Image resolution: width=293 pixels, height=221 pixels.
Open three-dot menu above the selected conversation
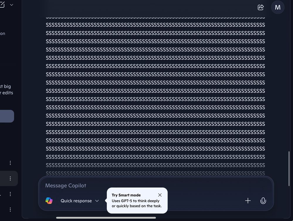tap(10, 163)
